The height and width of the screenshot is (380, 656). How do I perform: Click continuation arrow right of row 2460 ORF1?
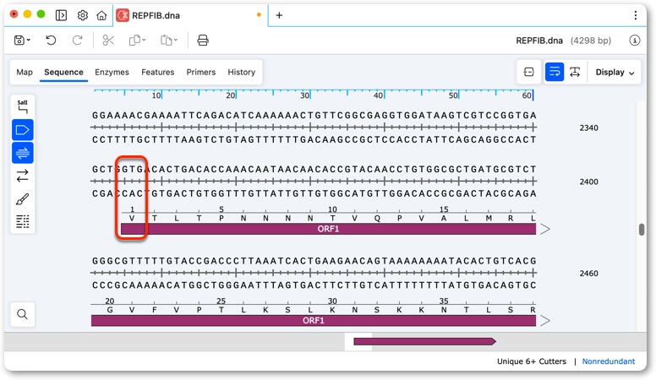[544, 320]
